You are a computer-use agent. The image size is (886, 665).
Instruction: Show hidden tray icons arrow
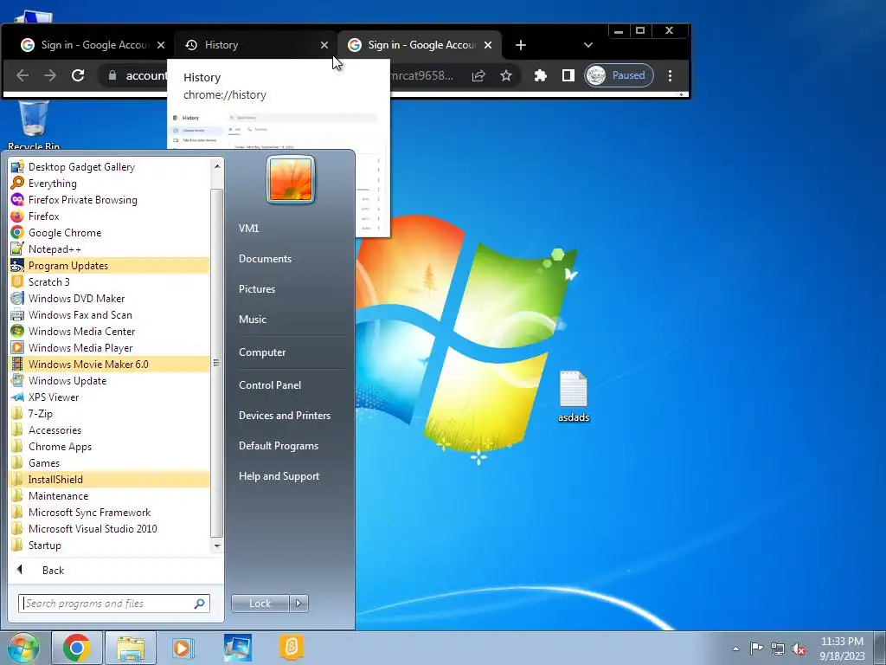coord(735,649)
